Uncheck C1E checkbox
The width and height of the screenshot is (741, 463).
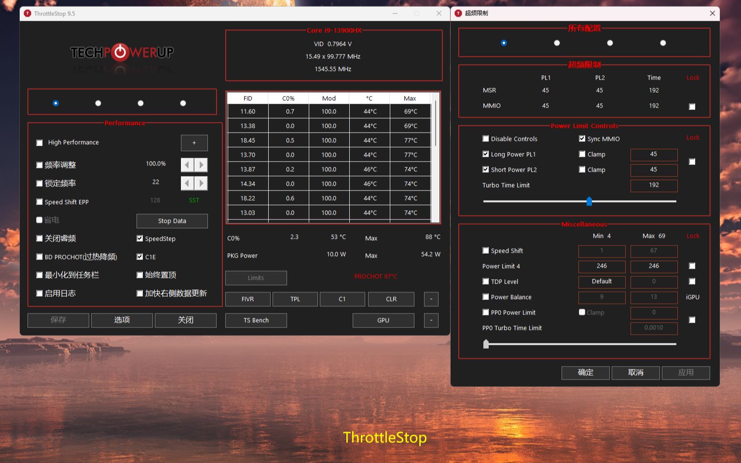[140, 257]
